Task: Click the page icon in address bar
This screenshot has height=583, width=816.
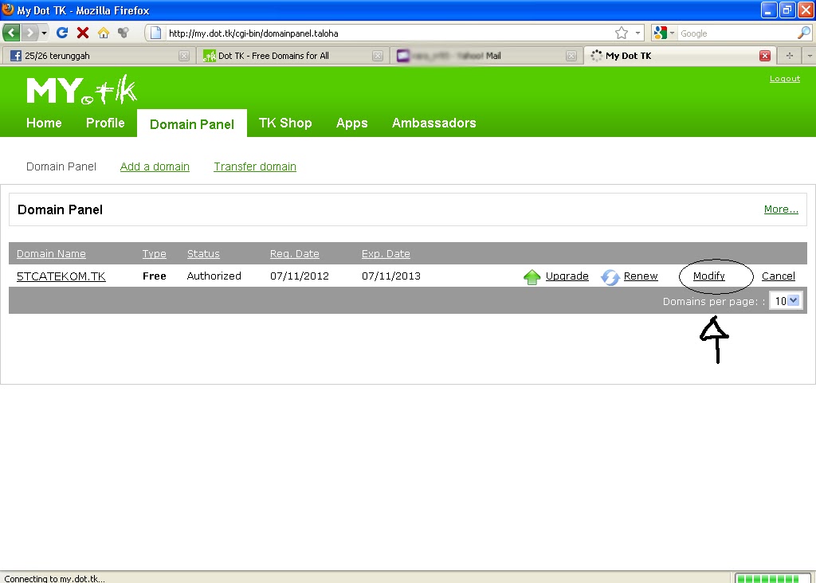Action: click(155, 33)
